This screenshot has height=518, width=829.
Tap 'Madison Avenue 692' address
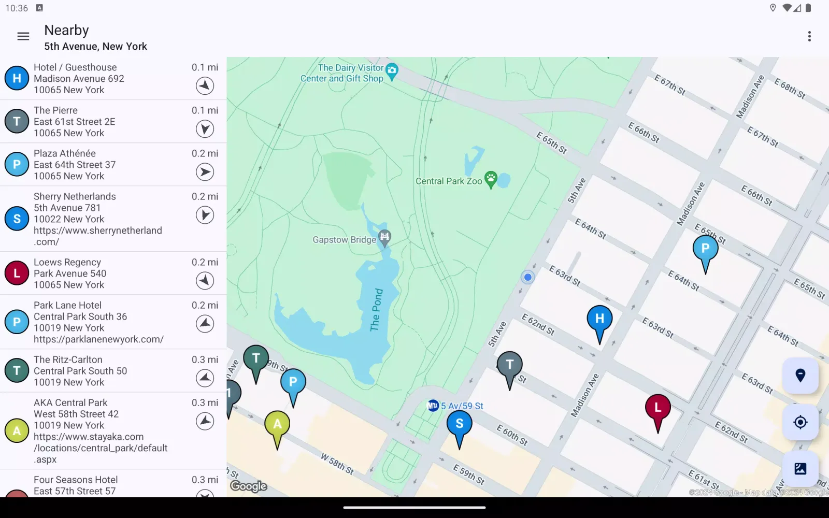point(79,79)
